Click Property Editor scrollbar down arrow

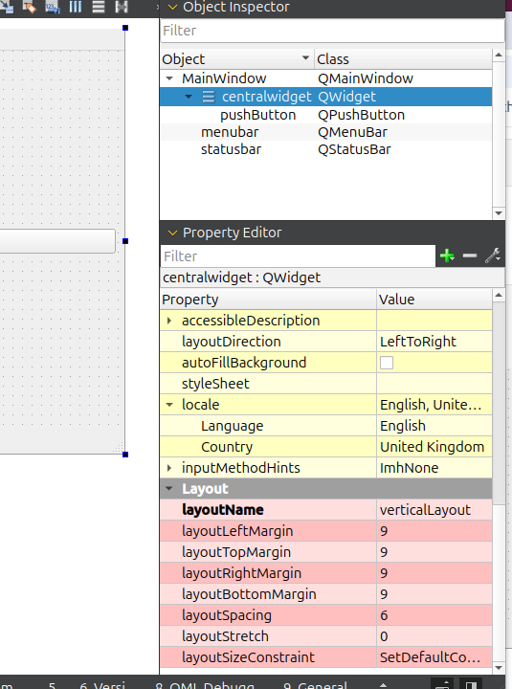point(498,668)
